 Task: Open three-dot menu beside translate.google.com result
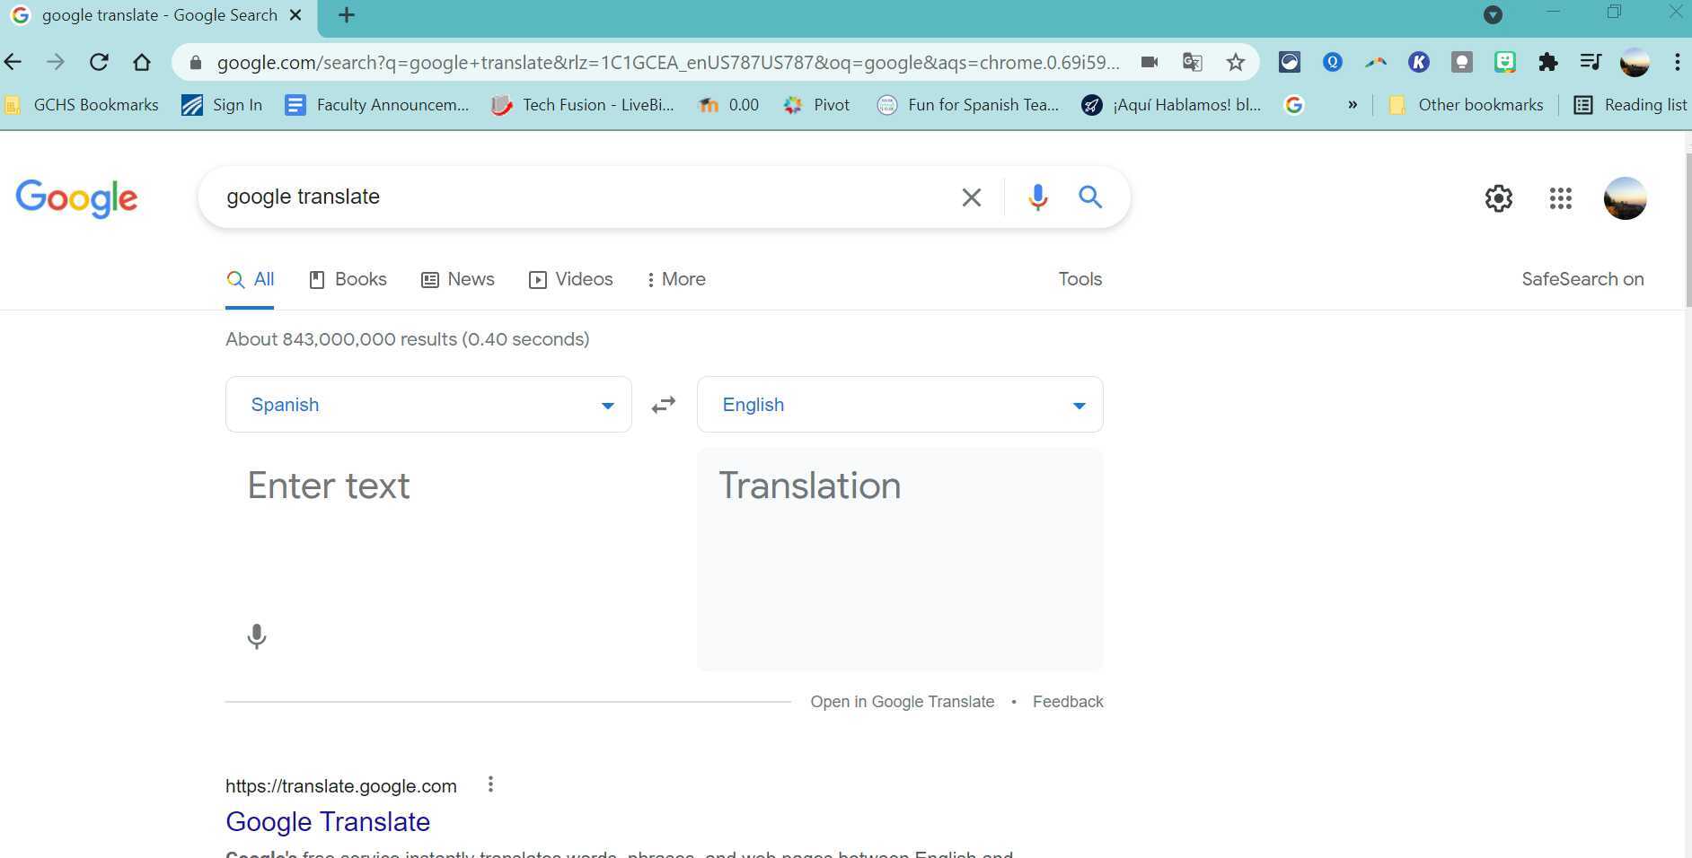click(x=490, y=784)
